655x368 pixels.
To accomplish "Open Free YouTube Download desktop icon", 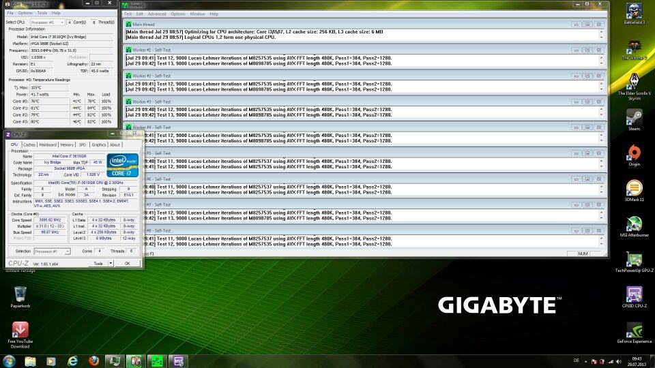I will [x=20, y=335].
